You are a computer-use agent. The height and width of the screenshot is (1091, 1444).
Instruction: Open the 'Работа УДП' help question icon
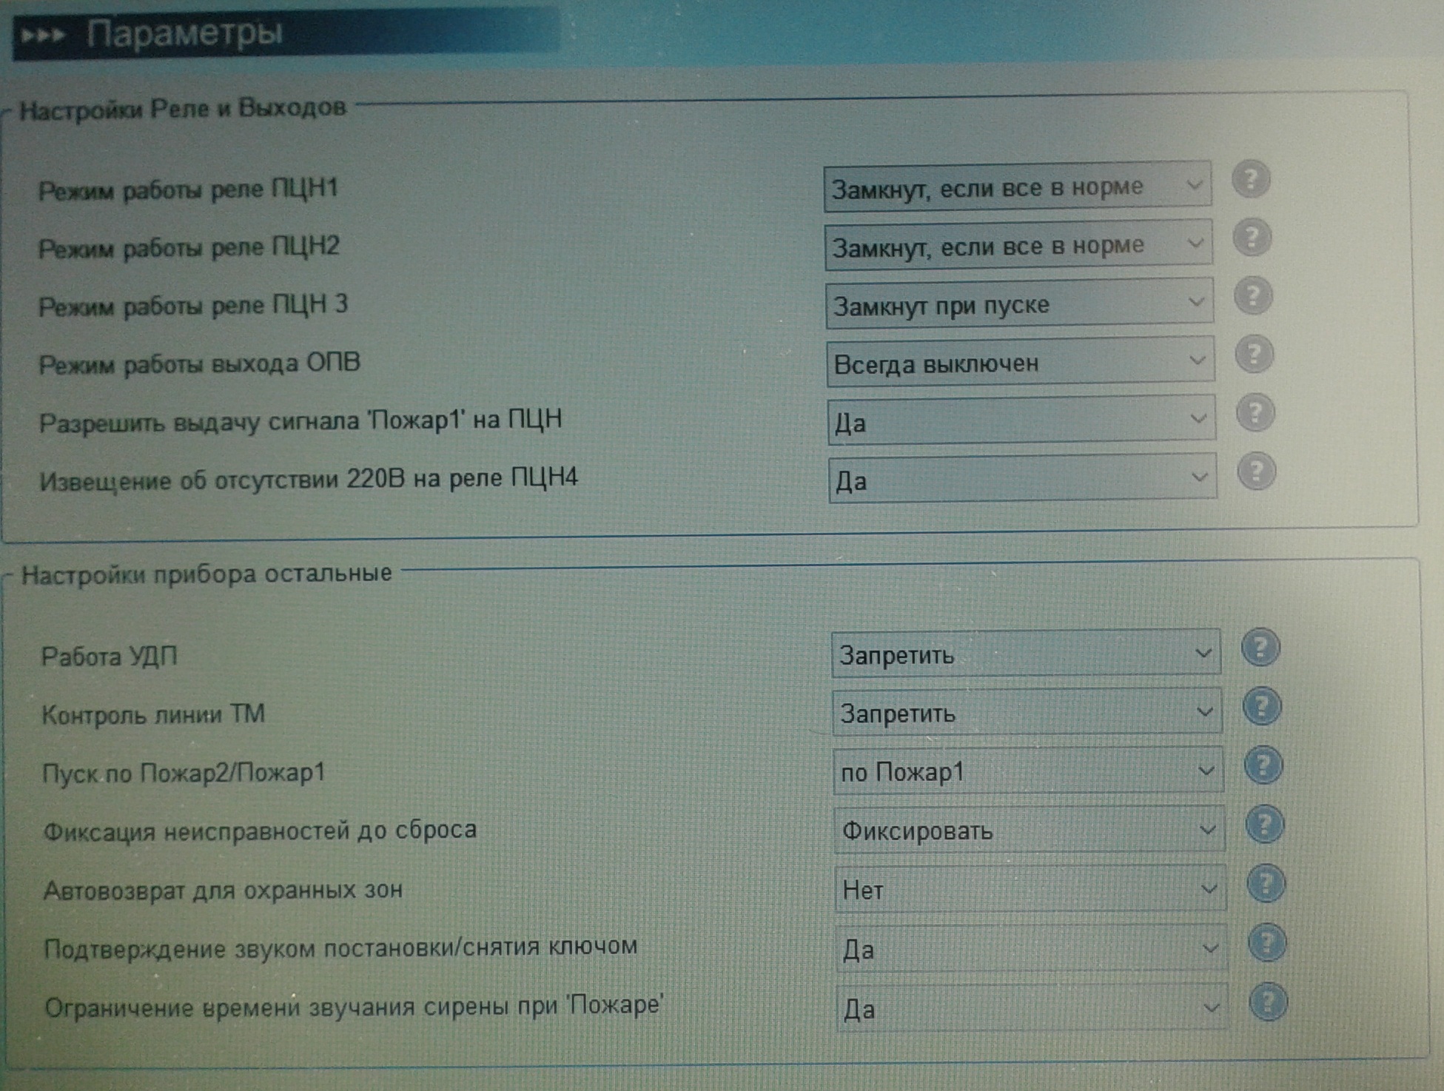point(1260,648)
